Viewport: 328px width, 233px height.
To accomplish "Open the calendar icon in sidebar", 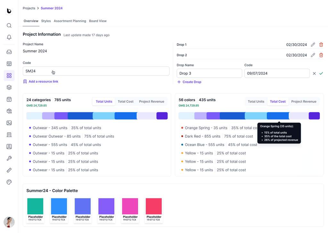I will (x=9, y=99).
